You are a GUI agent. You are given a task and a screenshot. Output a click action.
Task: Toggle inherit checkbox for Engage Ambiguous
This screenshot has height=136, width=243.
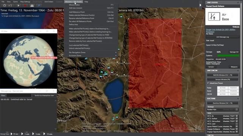point(237,129)
